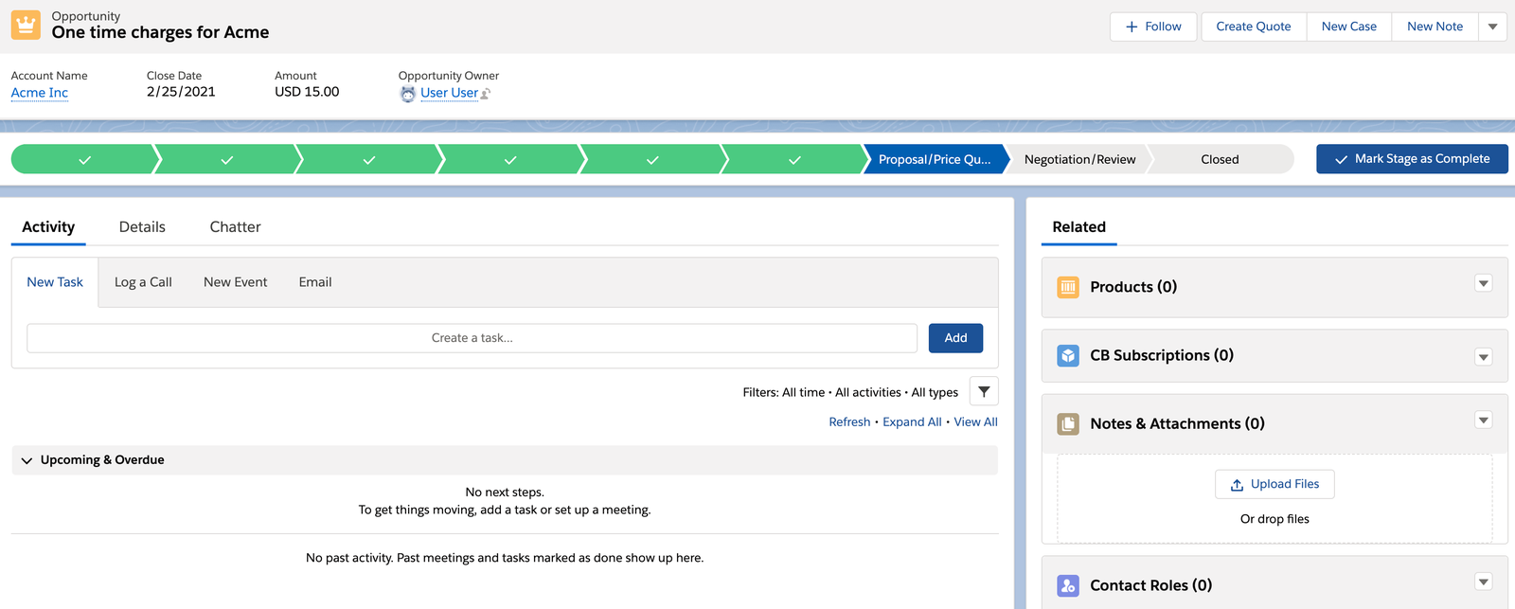
Task: Click the Opportunity crown icon
Action: (26, 26)
